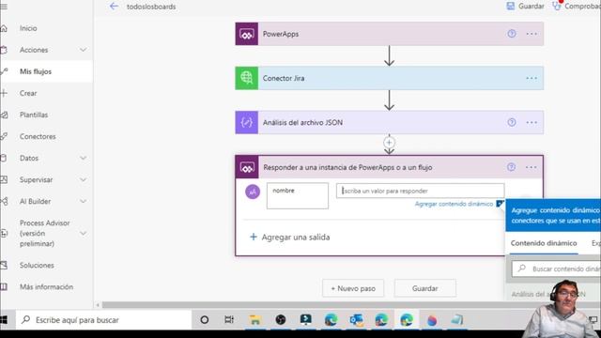Expand the Process Advisor menu chevron
The width and height of the screenshot is (601, 338).
tap(84, 234)
